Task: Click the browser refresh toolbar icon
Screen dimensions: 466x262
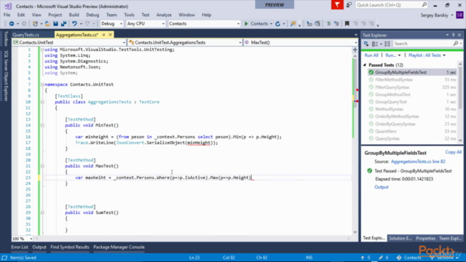Action: point(277,24)
